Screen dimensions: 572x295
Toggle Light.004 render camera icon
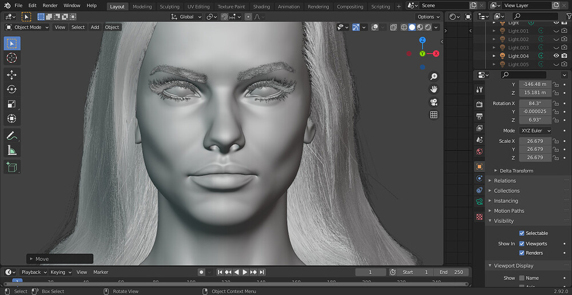(x=565, y=56)
